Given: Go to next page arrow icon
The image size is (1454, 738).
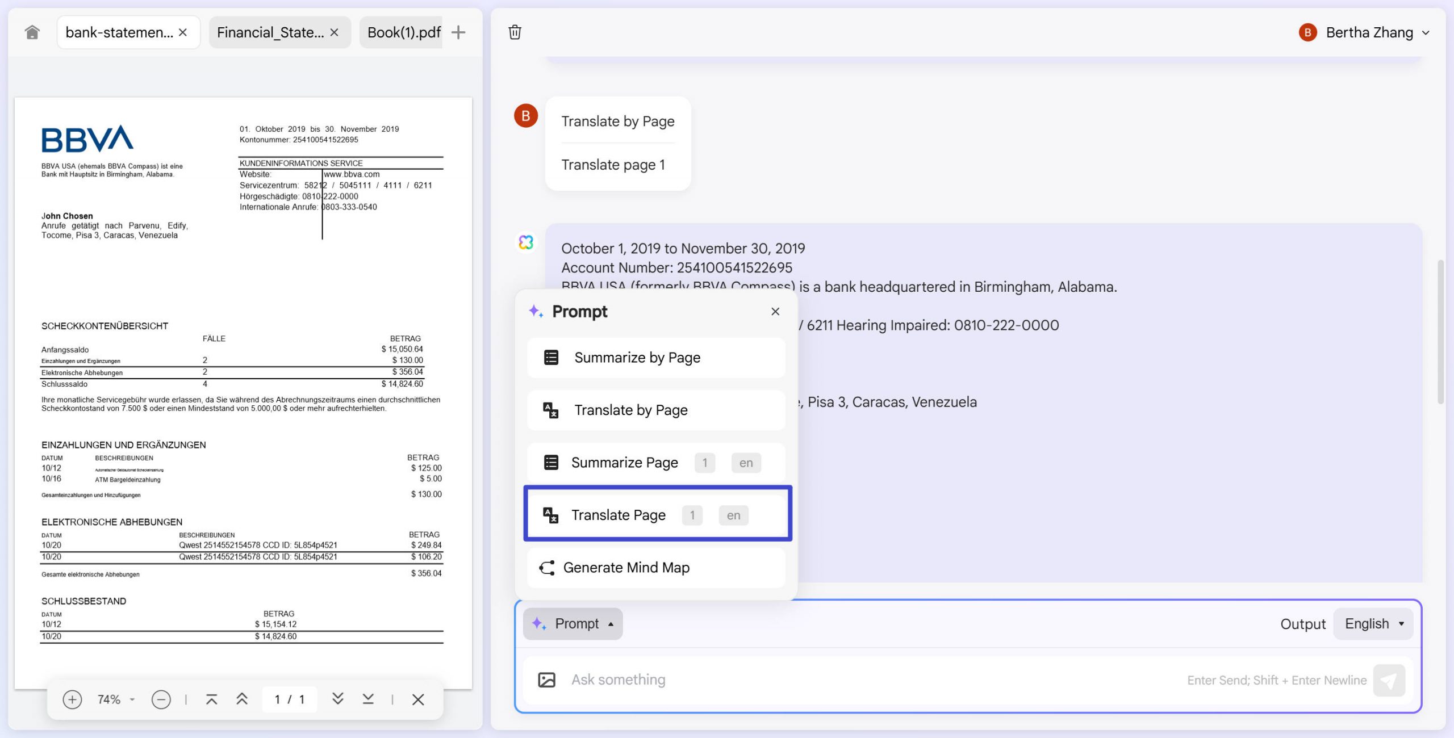Looking at the screenshot, I should pos(338,699).
